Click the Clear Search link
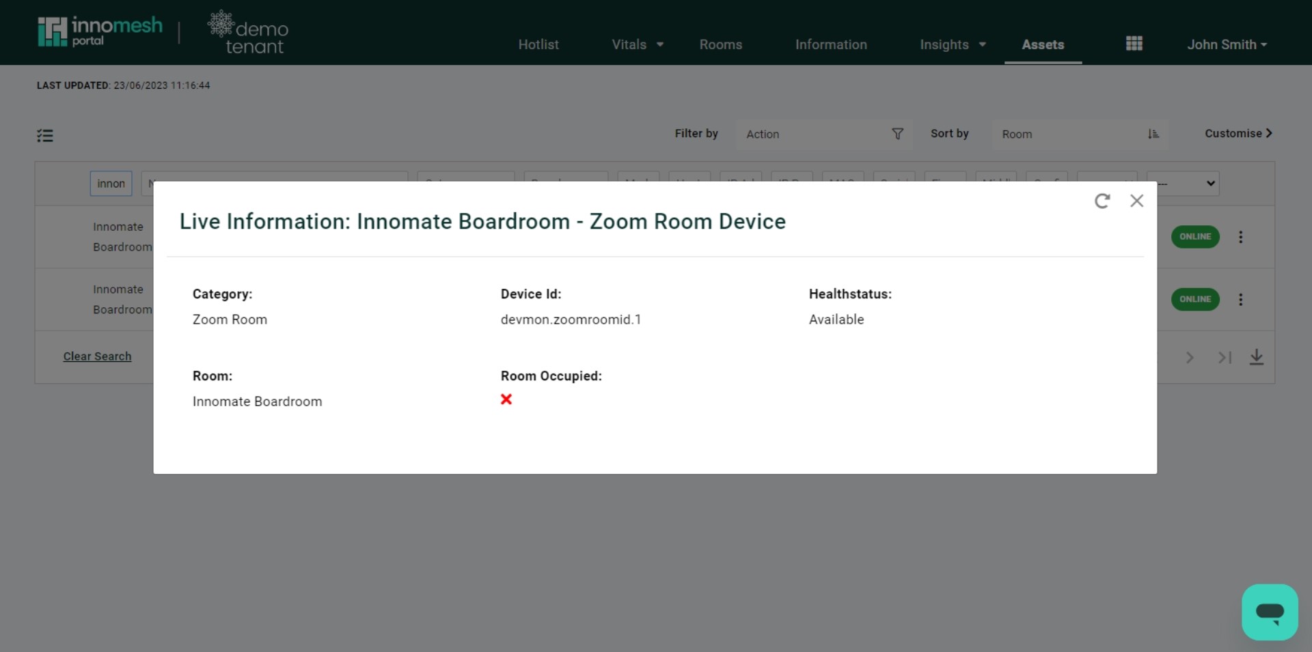Image resolution: width=1312 pixels, height=652 pixels. [x=97, y=356]
